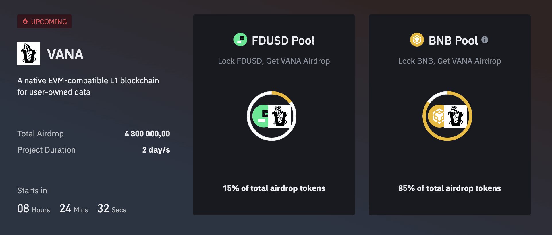
Task: Click the Project Duration value 2 day/s
Action: 156,150
